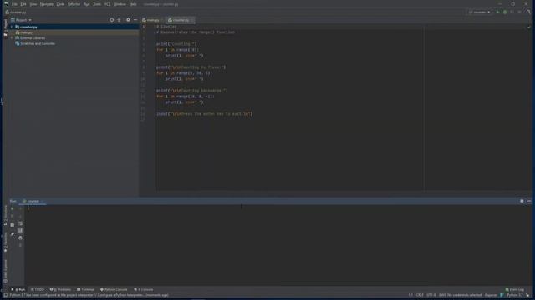The image size is (535, 300).
Task: Open the TODO tool window tab
Action: (38, 289)
